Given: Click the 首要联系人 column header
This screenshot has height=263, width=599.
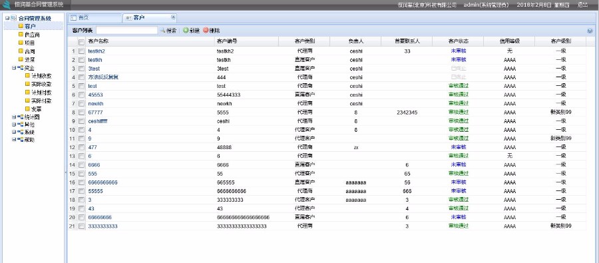Looking at the screenshot, I should (x=407, y=41).
